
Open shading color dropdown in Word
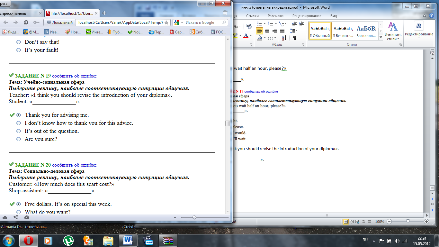click(x=265, y=38)
